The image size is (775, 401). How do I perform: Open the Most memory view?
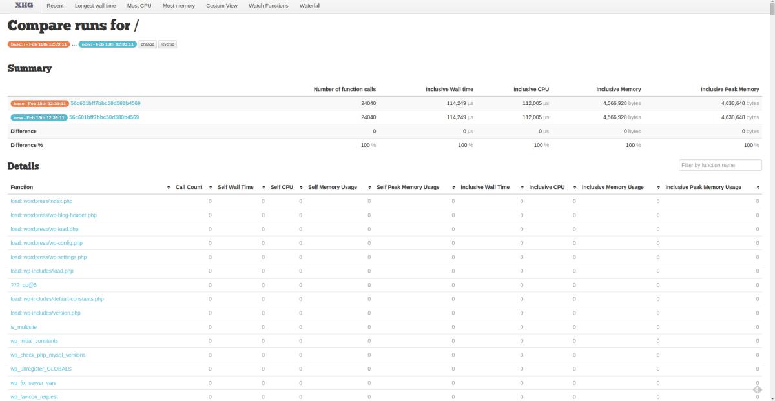coord(178,6)
